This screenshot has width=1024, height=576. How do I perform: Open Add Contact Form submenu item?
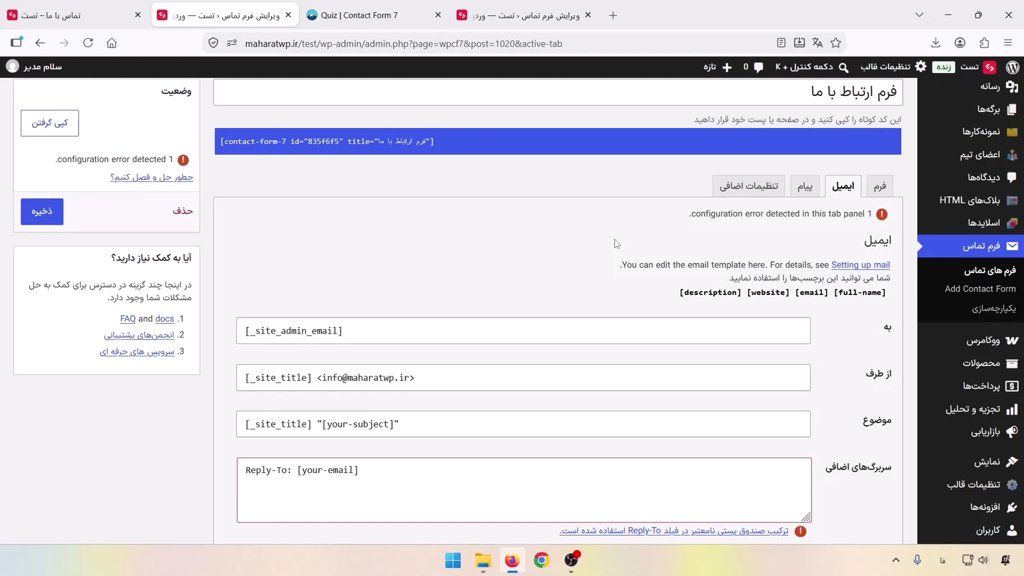pos(980,289)
